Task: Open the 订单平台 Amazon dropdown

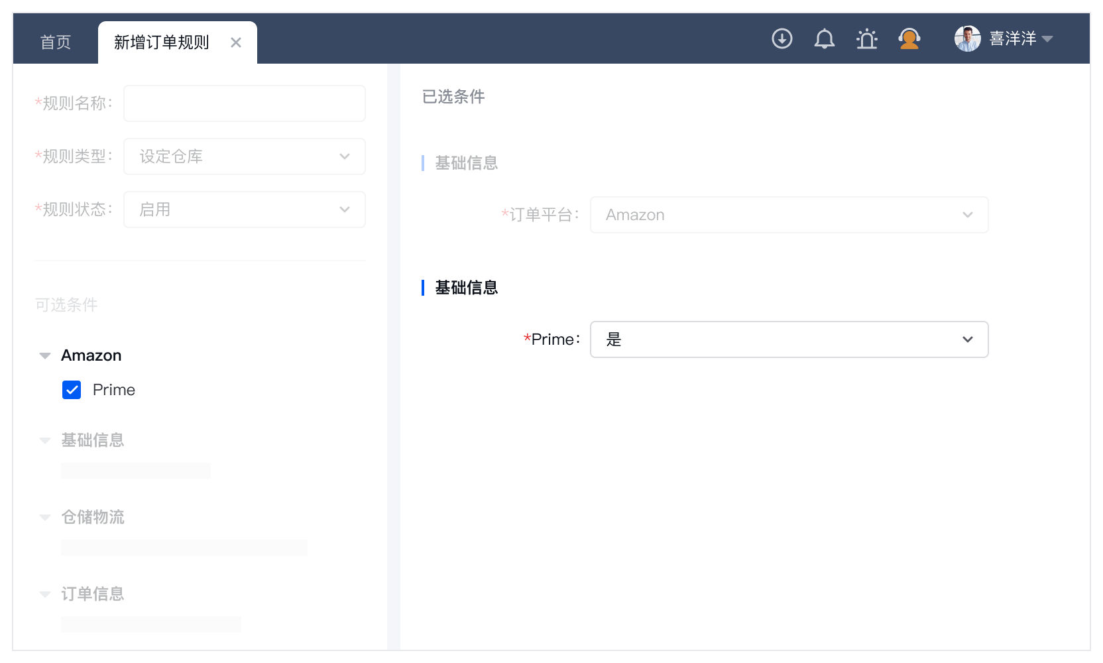Action: tap(789, 215)
